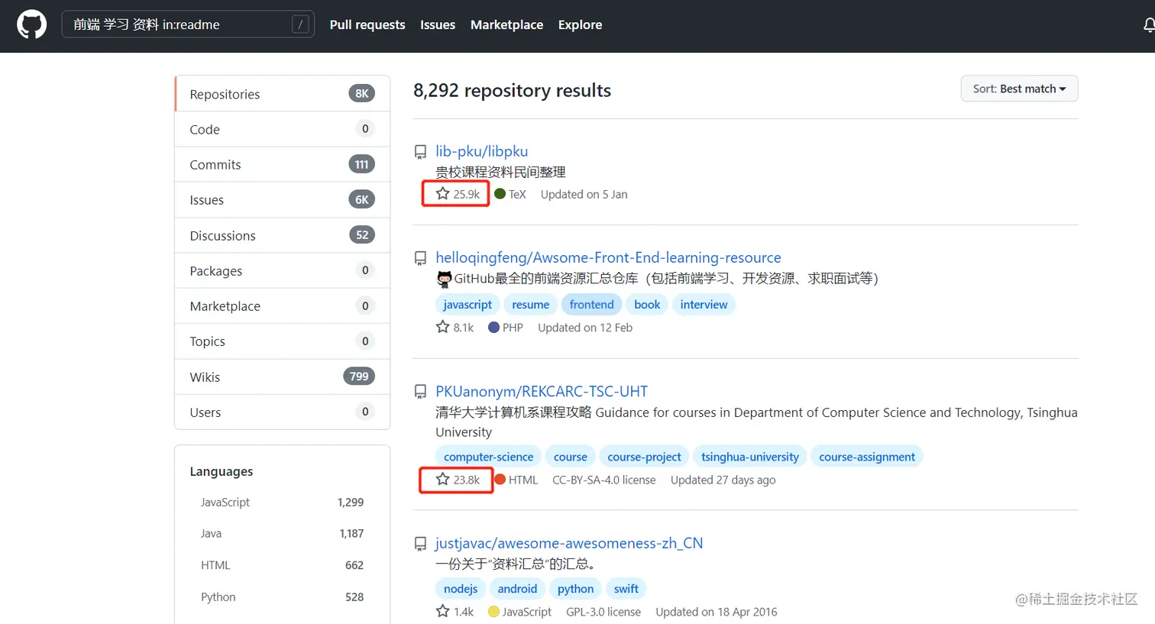Filter results by JavaScript language
Viewport: 1155px width, 624px height.
[282, 502]
